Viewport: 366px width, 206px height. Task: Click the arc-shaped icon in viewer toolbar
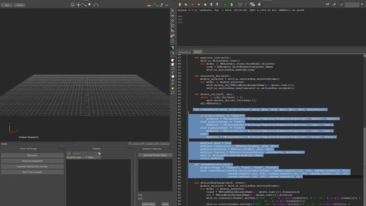click(96, 5)
